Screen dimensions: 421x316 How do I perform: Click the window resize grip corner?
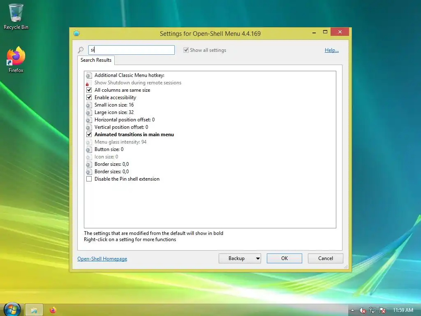(346, 267)
